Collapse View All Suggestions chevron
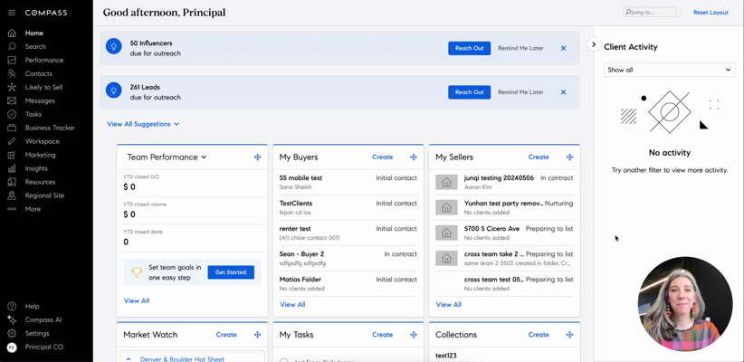744x362 pixels. 176,124
